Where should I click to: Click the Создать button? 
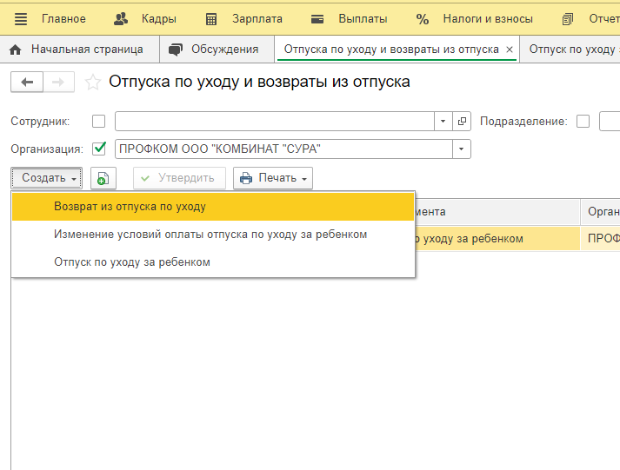tap(47, 178)
